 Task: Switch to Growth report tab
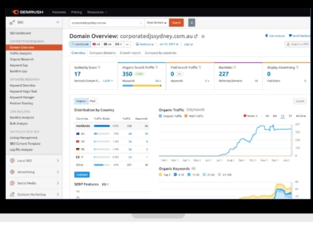(130, 53)
